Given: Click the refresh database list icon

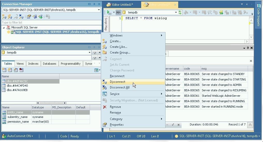Looking at the screenshot, I should click(180, 12).
